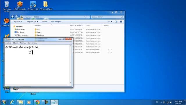
Task: Open the Archivo menu in Bloc de notas
Action: click(x=8, y=43)
